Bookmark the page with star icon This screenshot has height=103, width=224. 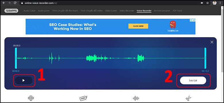coord(208,3)
